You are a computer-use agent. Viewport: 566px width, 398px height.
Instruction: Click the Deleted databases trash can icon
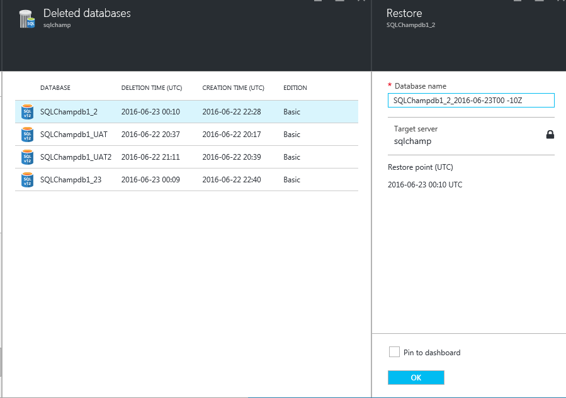pyautogui.click(x=27, y=19)
